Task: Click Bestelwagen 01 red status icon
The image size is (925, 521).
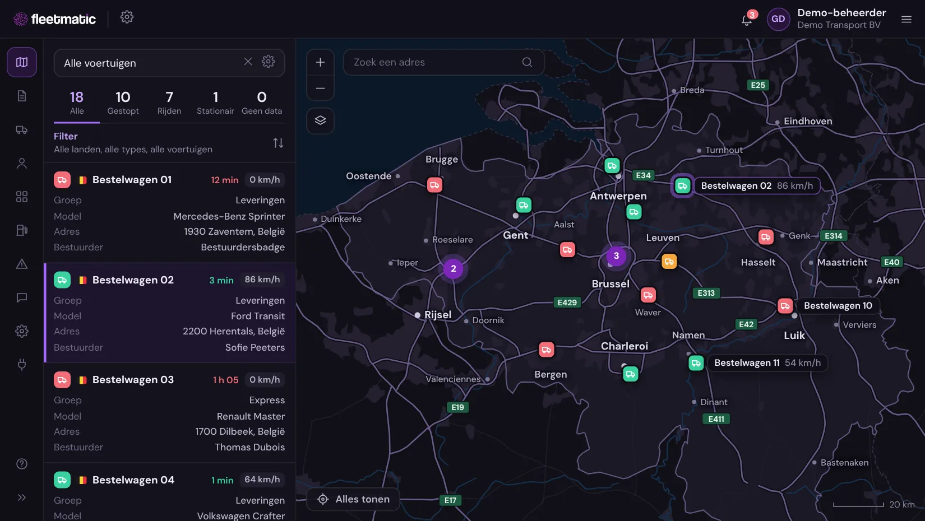Action: [x=62, y=180]
